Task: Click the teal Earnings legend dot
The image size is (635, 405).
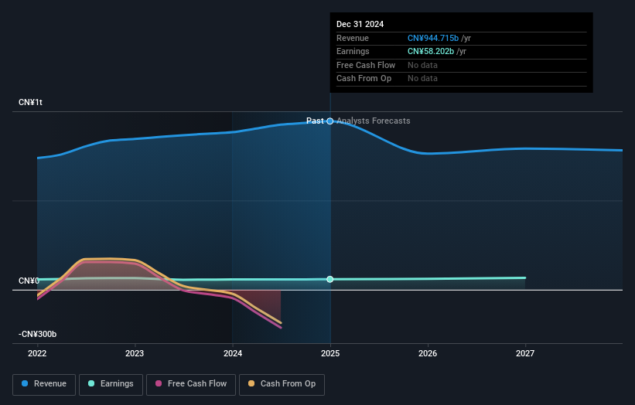Action: 91,383
